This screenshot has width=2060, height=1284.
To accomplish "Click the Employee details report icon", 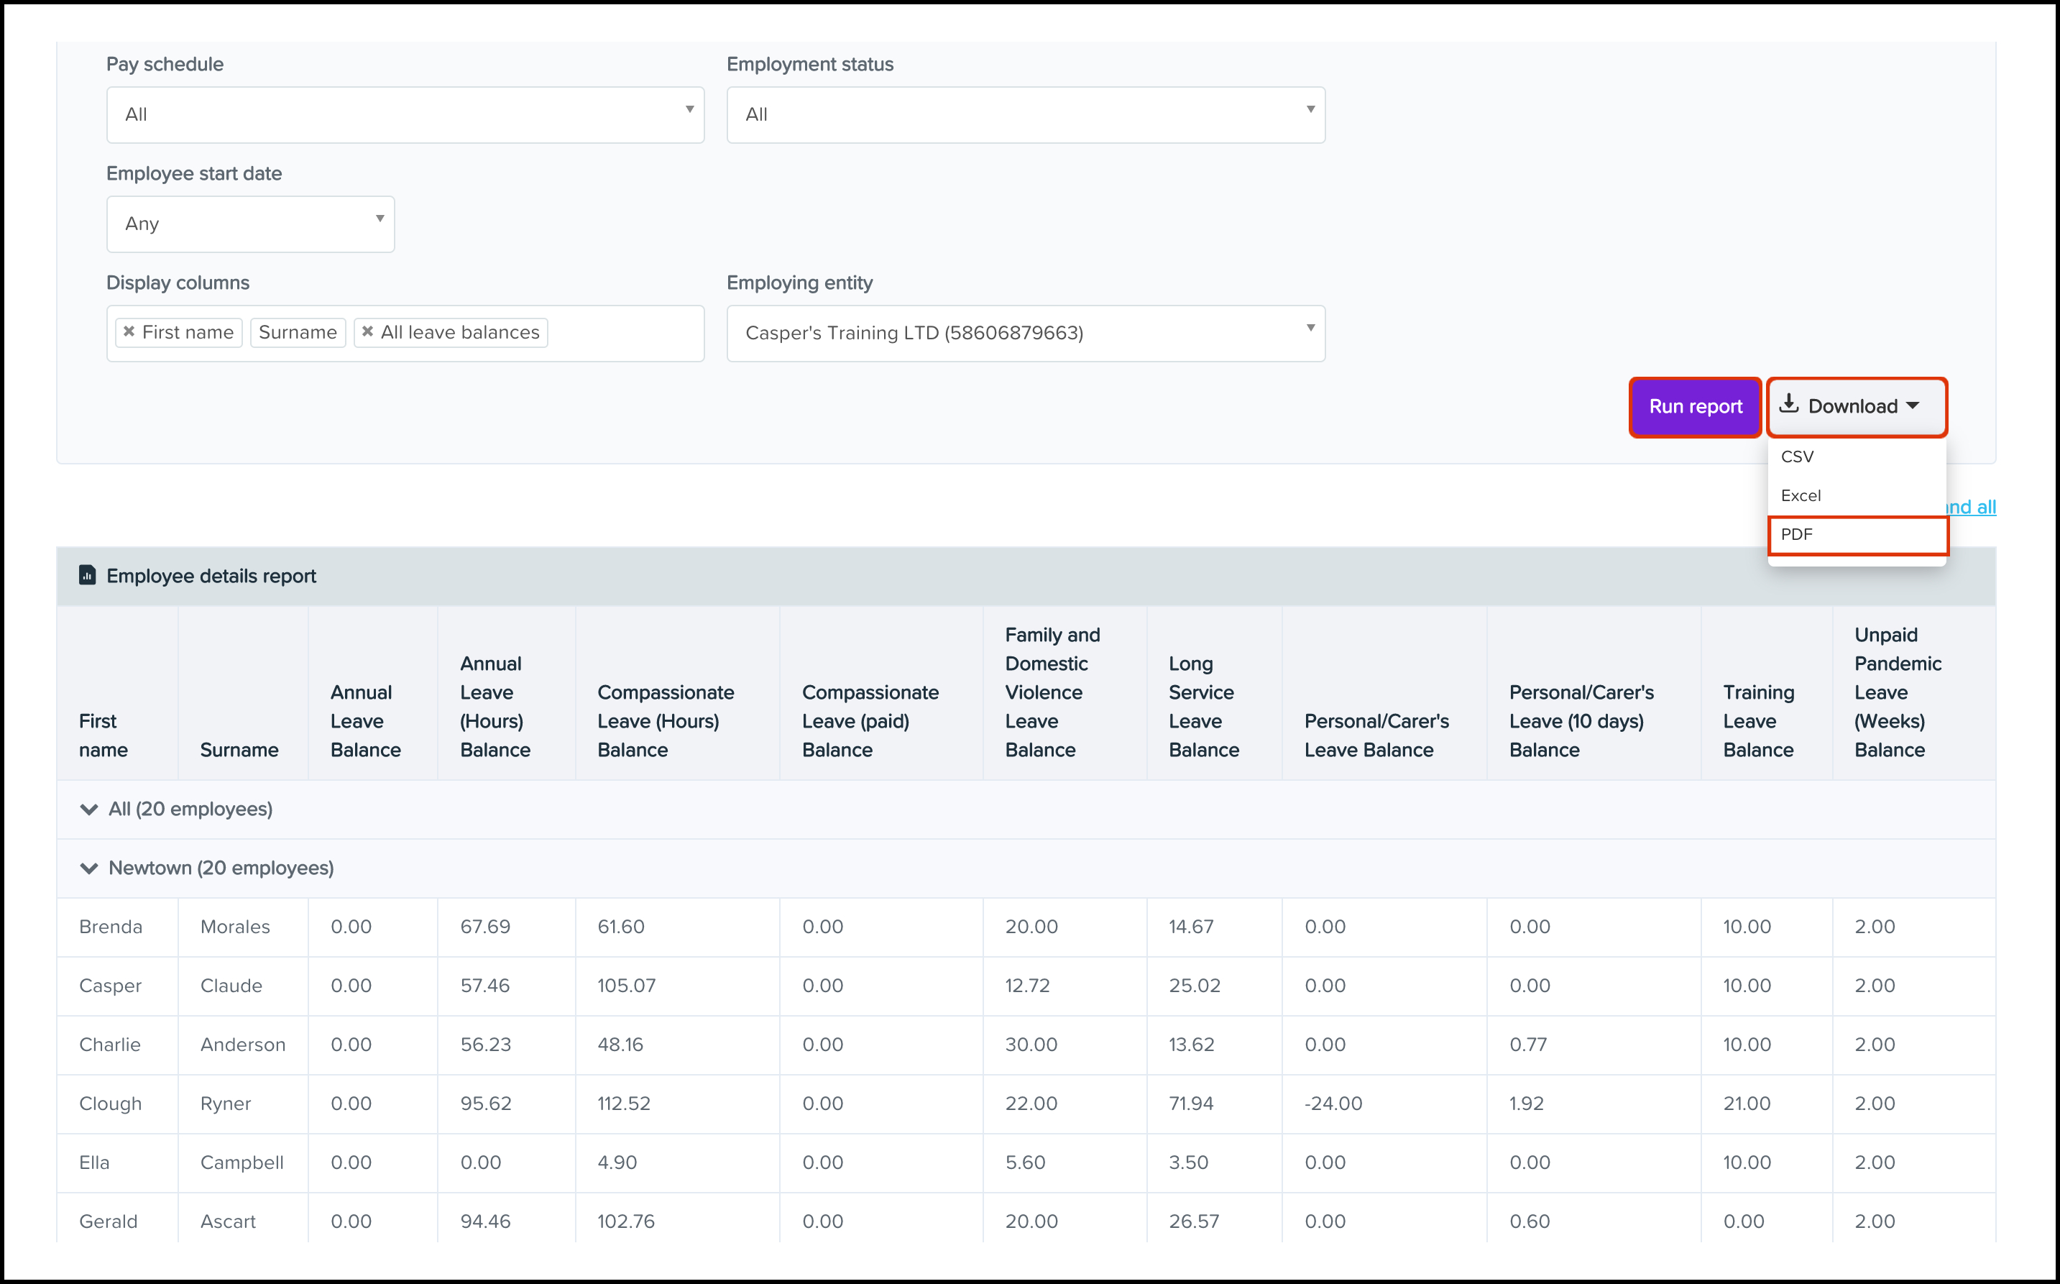I will pyautogui.click(x=88, y=576).
